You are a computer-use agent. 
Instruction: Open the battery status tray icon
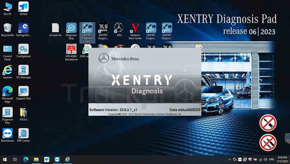click(x=255, y=159)
